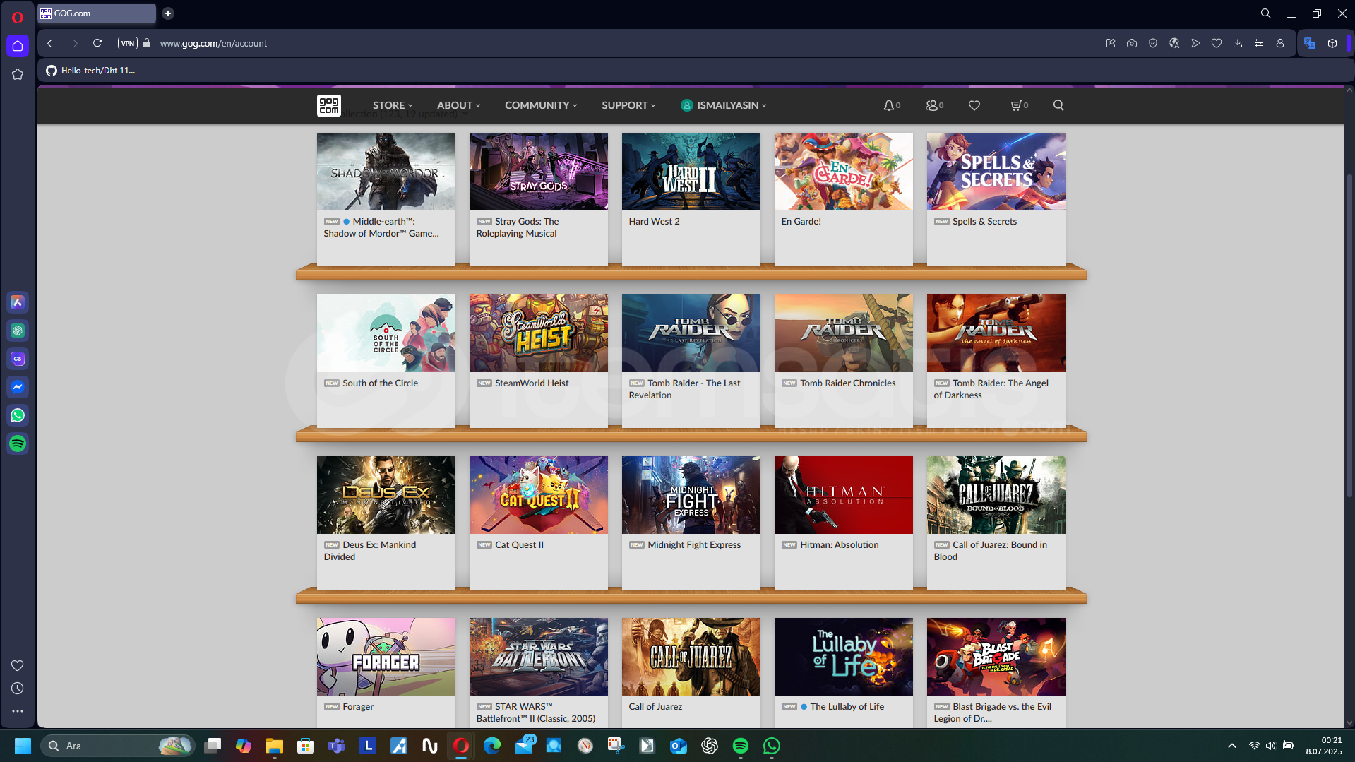Open sidebar three-dots setup menu
This screenshot has width=1355, height=762.
click(18, 711)
